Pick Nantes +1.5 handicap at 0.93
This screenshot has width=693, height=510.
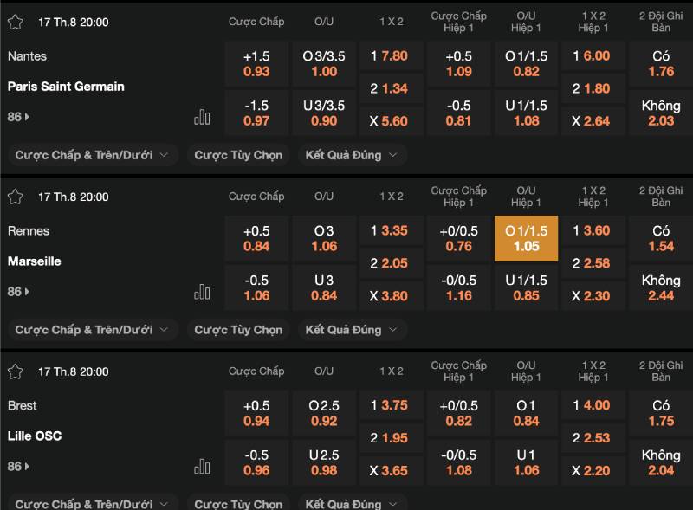[x=256, y=63]
